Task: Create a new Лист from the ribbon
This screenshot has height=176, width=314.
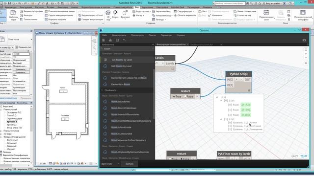Action: (x=203, y=11)
